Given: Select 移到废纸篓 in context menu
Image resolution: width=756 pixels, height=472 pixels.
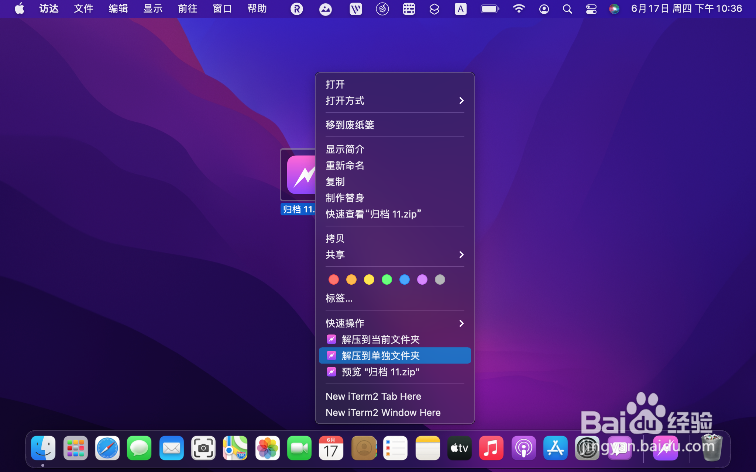Looking at the screenshot, I should (x=350, y=125).
